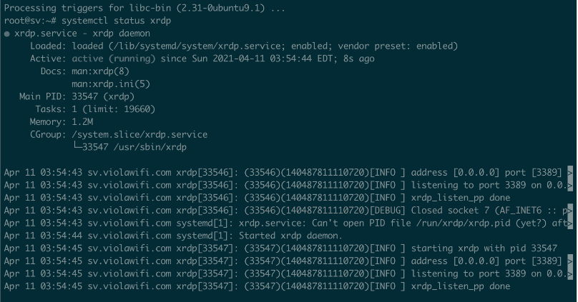Viewport: 578px width, 302px height.
Task: Click the man:xrdp(8) docs reference
Action: (x=101, y=71)
